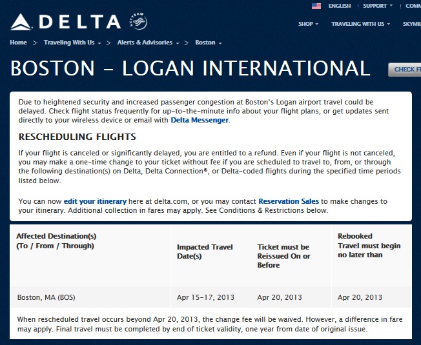Go to the Home breadcrumb
Screen dimensions: 421x345
click(19, 43)
